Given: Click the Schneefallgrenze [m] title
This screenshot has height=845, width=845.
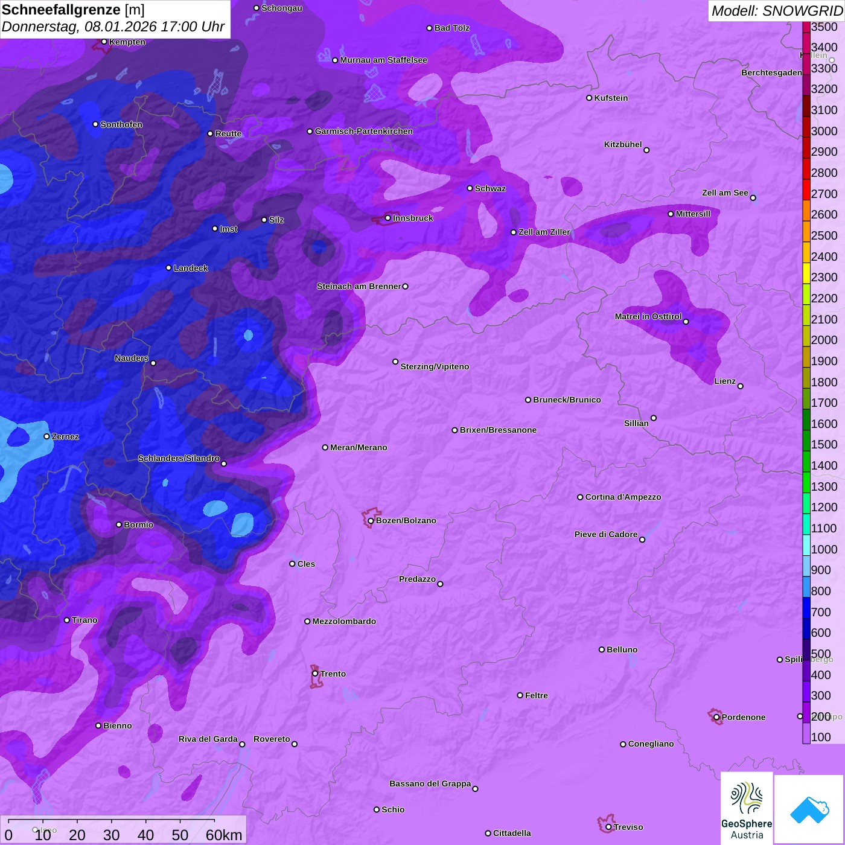Looking at the screenshot, I should 73,10.
